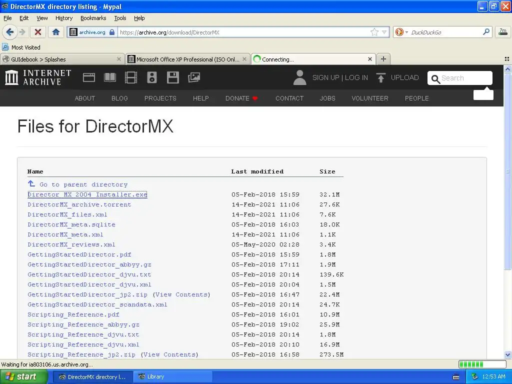Open the URL history dropdown arrow
This screenshot has height=384, width=512.
point(384,32)
